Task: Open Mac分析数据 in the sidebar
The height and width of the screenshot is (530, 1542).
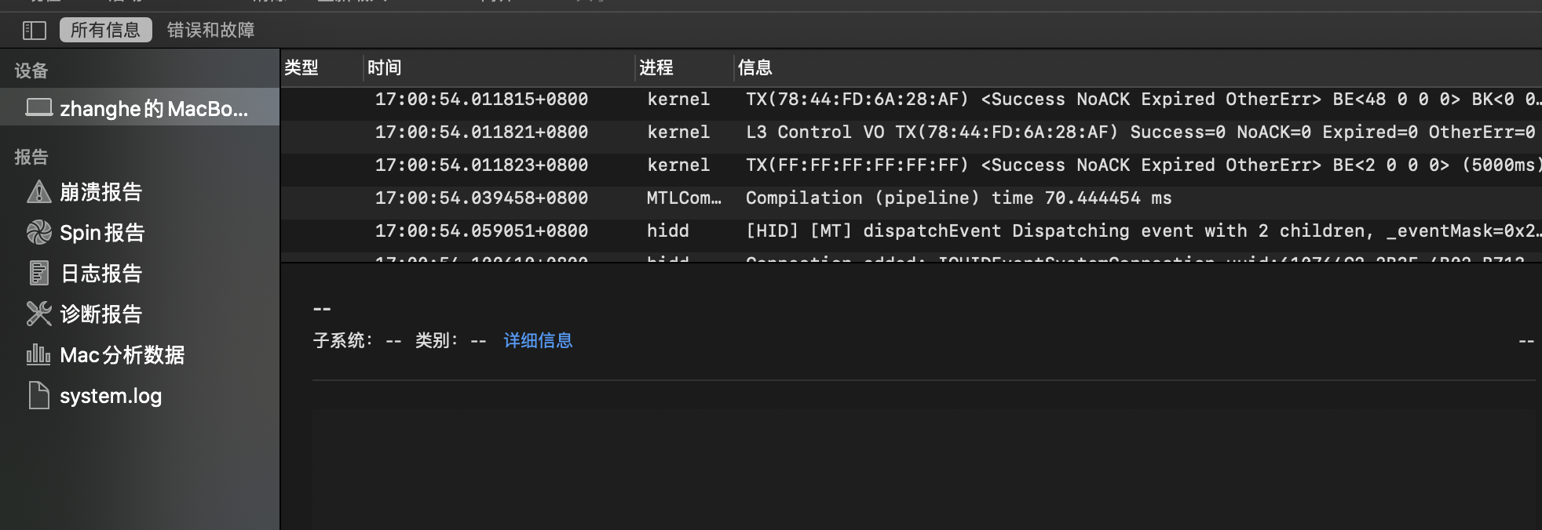Action: pyautogui.click(x=122, y=355)
